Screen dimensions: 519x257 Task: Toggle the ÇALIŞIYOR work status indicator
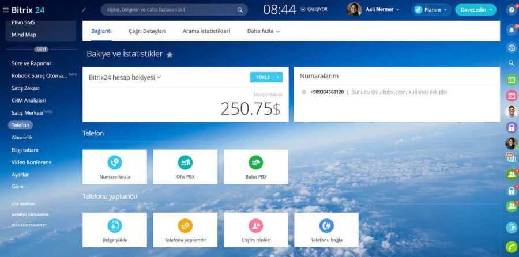pyautogui.click(x=314, y=10)
